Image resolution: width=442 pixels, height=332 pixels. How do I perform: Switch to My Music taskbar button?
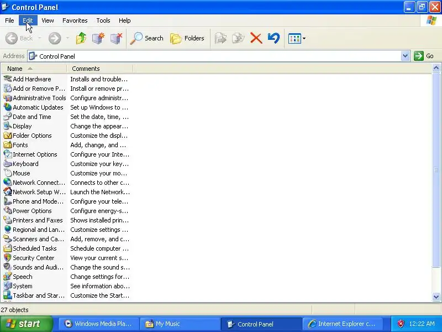pyautogui.click(x=181, y=324)
